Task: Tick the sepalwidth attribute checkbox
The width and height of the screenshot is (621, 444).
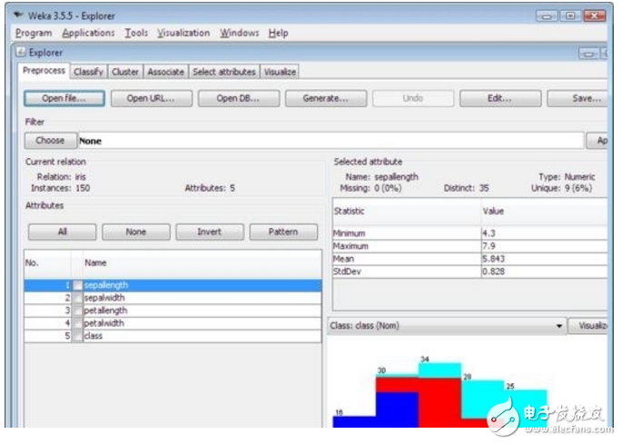Action: (x=78, y=298)
